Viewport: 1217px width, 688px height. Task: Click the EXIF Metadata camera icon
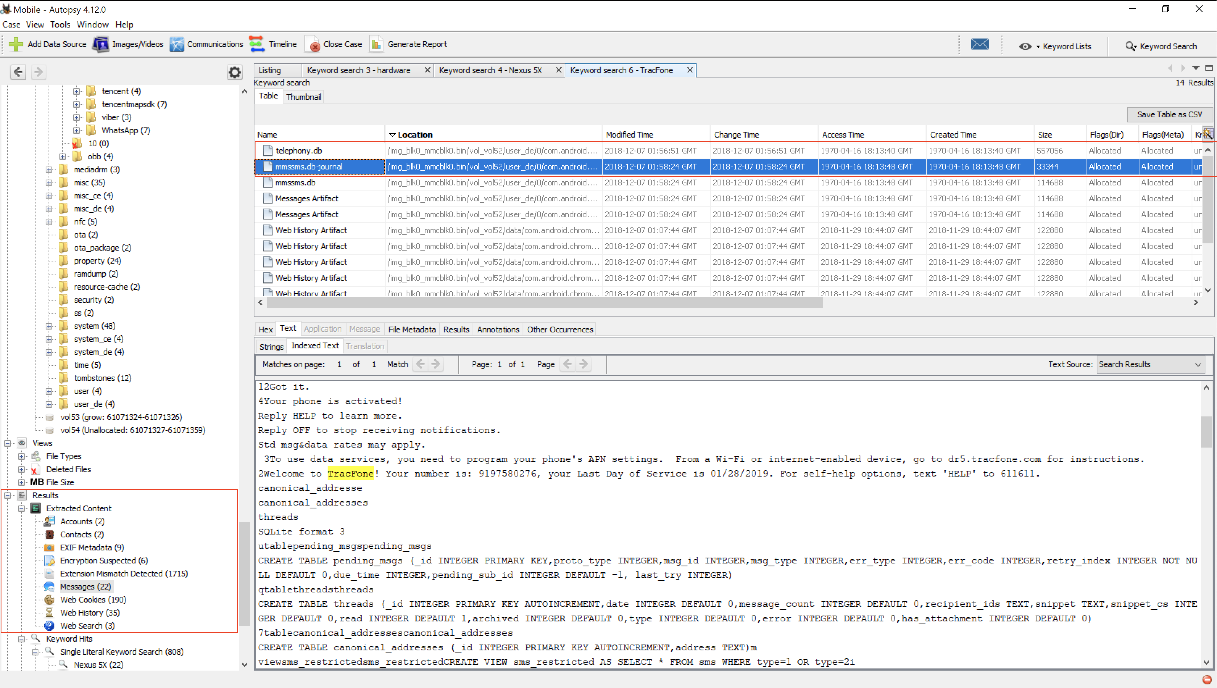[x=50, y=548]
